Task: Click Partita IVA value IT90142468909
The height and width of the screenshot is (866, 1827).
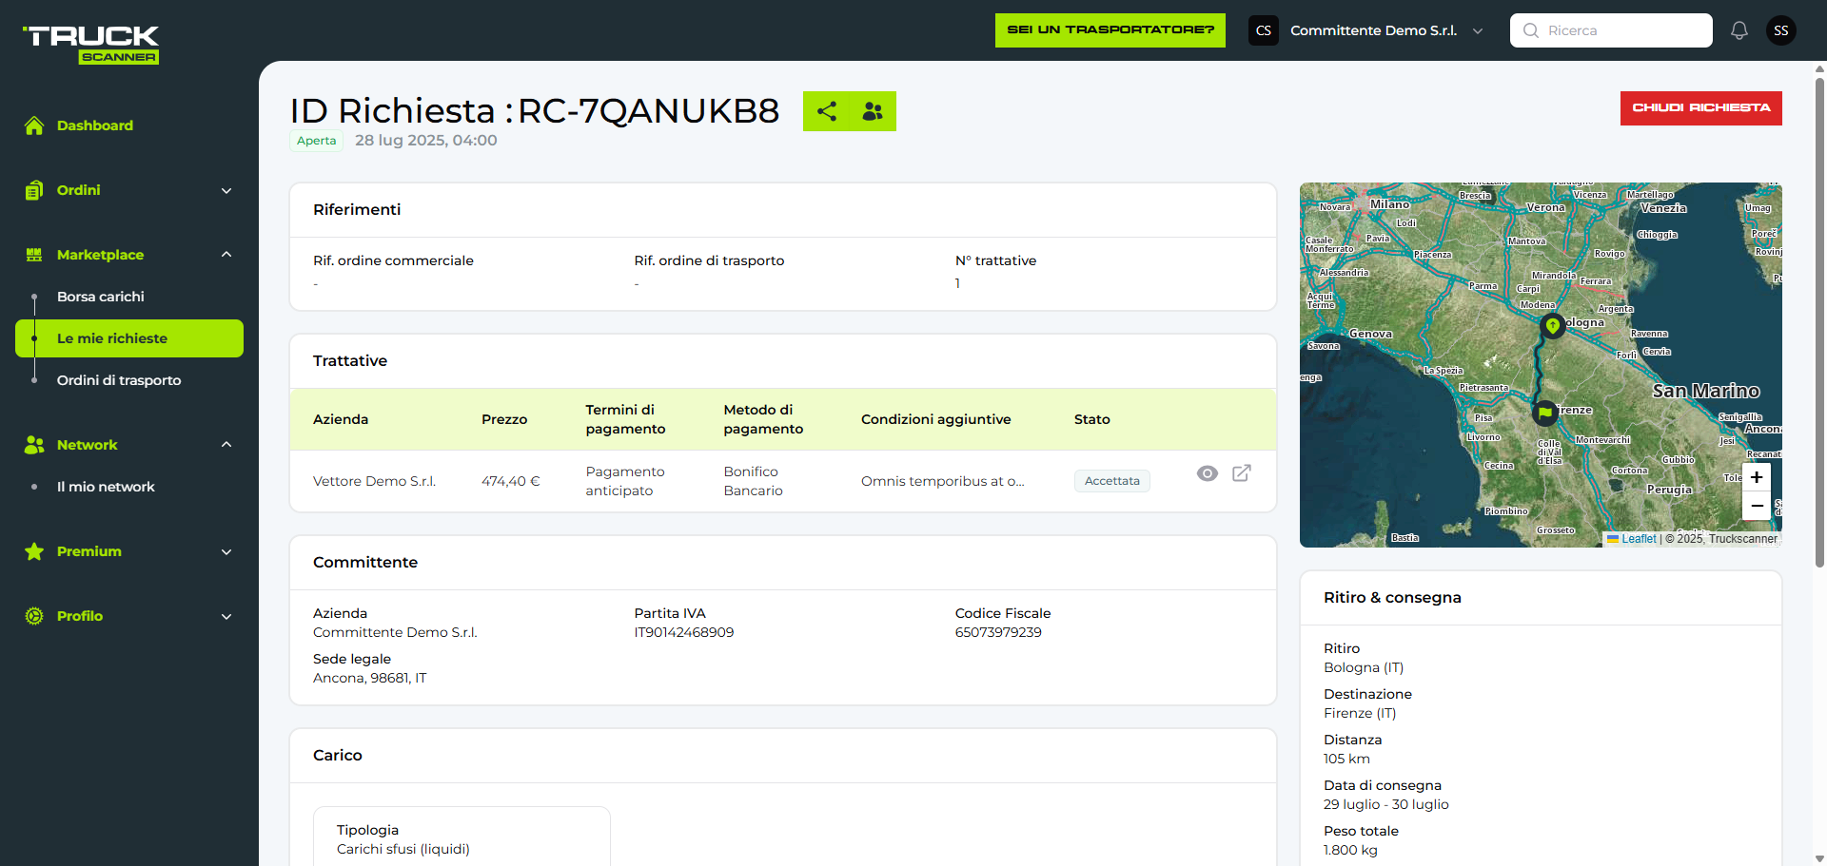Action: pyautogui.click(x=684, y=632)
